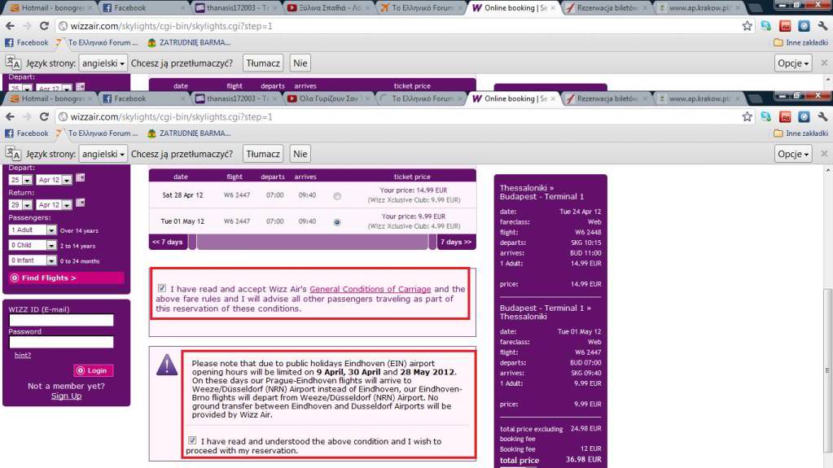The height and width of the screenshot is (468, 833).
Task: Close translate bar in the front window
Action: [x=824, y=154]
